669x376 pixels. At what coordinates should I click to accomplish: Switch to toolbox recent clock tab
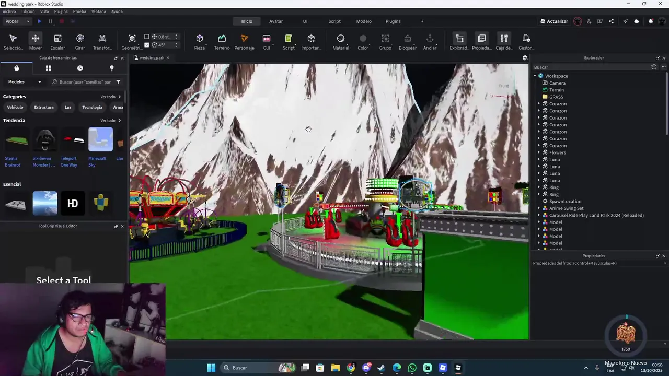(80, 68)
